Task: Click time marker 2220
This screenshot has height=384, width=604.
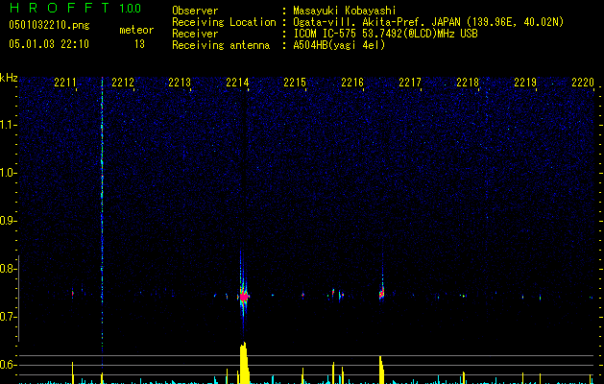Action: click(x=583, y=83)
